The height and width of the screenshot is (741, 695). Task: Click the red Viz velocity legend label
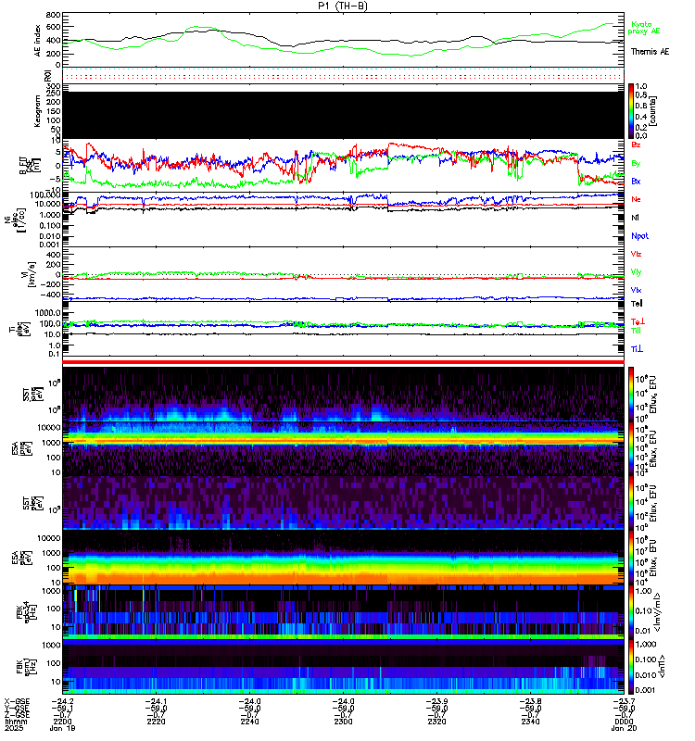[x=636, y=254]
